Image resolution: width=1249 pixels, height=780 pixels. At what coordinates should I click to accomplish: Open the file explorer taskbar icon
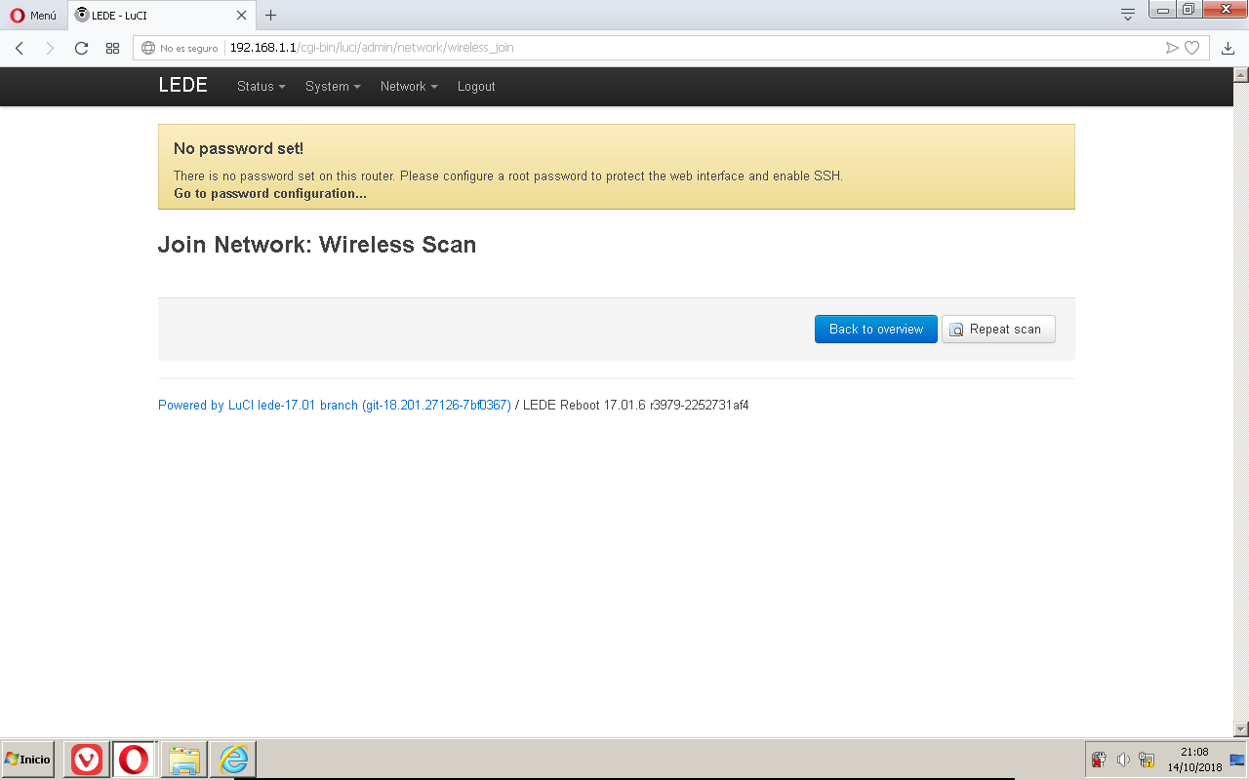click(184, 760)
